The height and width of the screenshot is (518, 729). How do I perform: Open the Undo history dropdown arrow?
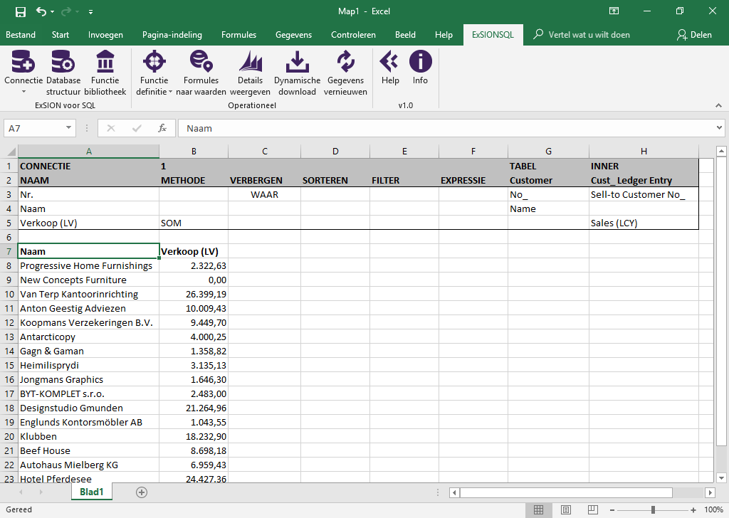point(52,11)
